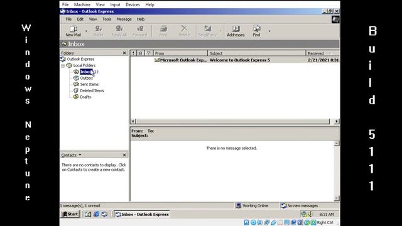Click the Forward toolbar button
The height and width of the screenshot is (226, 402).
pos(139,31)
